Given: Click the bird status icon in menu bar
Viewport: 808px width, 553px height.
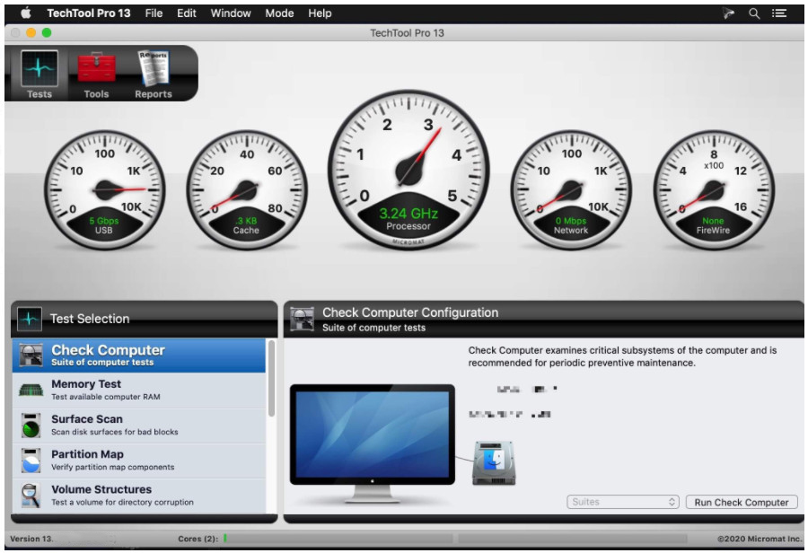Looking at the screenshot, I should tap(728, 13).
